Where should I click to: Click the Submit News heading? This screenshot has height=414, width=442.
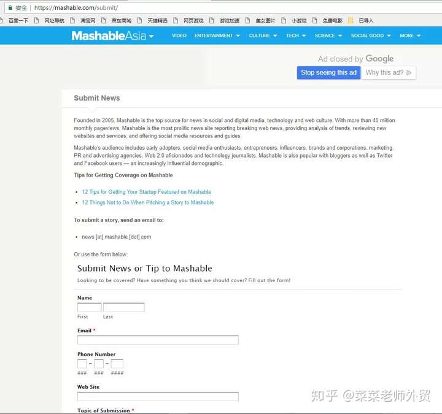tap(97, 98)
